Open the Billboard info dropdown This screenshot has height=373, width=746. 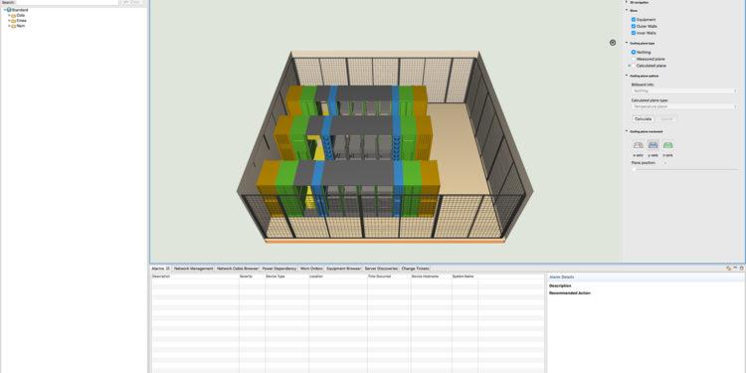(x=684, y=91)
